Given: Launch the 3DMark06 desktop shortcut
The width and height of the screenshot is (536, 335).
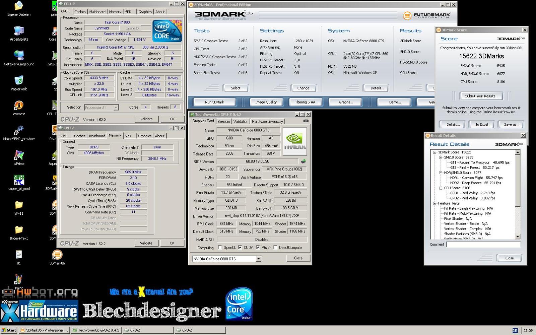Looking at the screenshot, I should (x=57, y=257).
